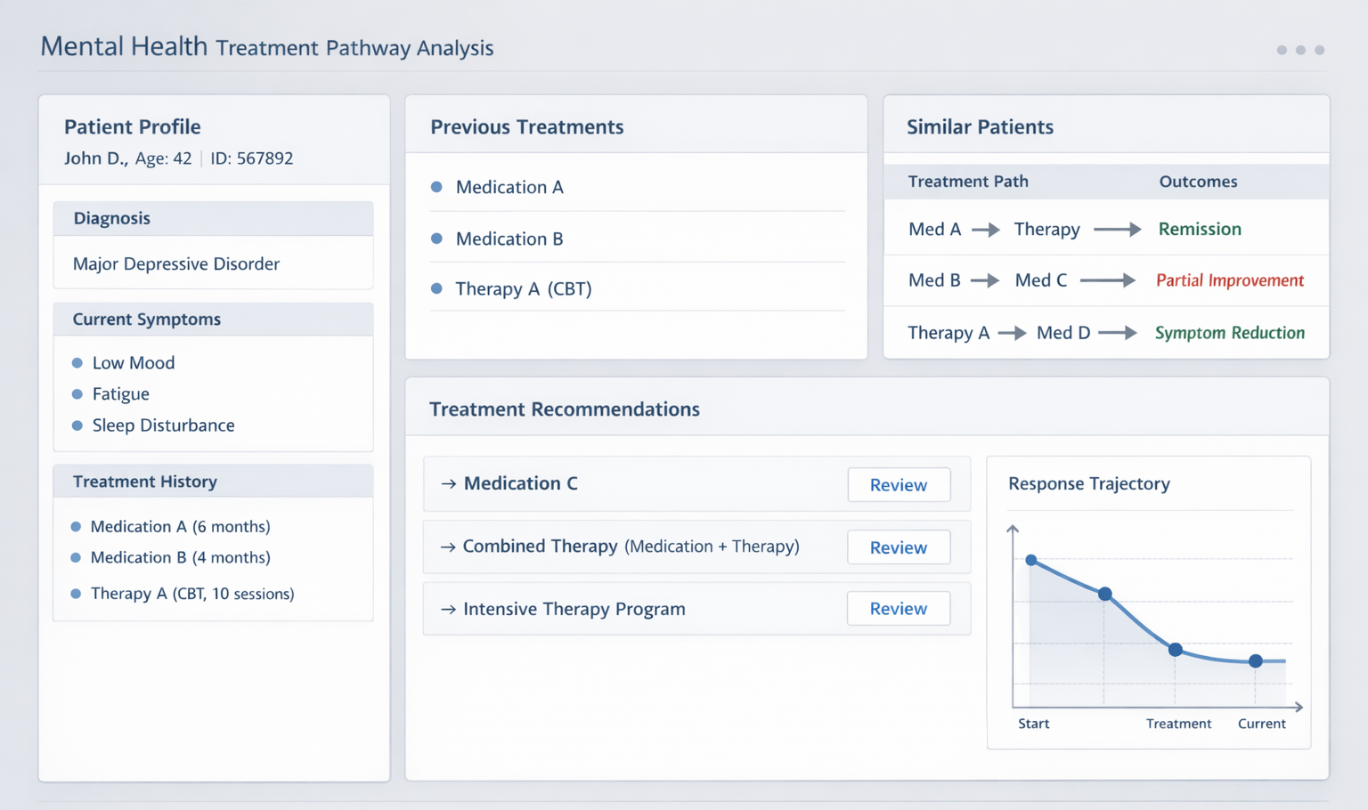
Task: Click Review for Medication C
Action: tap(898, 484)
